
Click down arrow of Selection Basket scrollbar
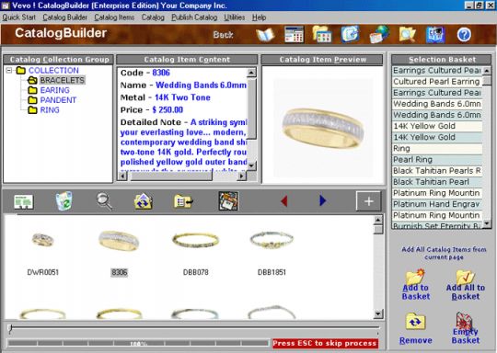point(487,224)
